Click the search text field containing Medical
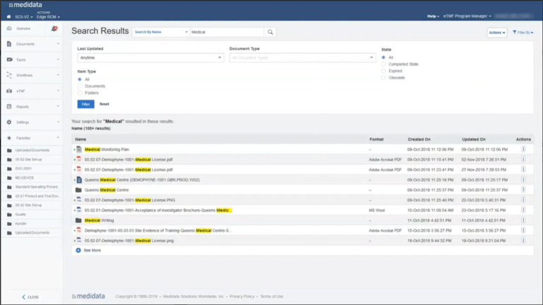Image resolution: width=543 pixels, height=305 pixels. tap(227, 32)
